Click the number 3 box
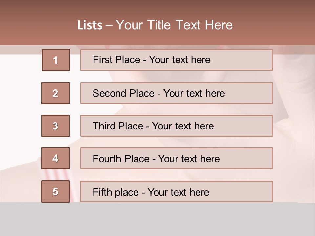 coord(55,126)
